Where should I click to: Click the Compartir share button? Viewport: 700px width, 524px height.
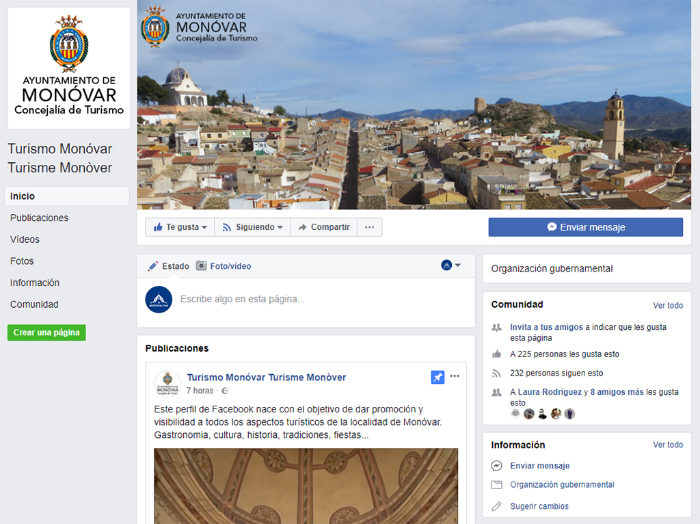coord(323,227)
